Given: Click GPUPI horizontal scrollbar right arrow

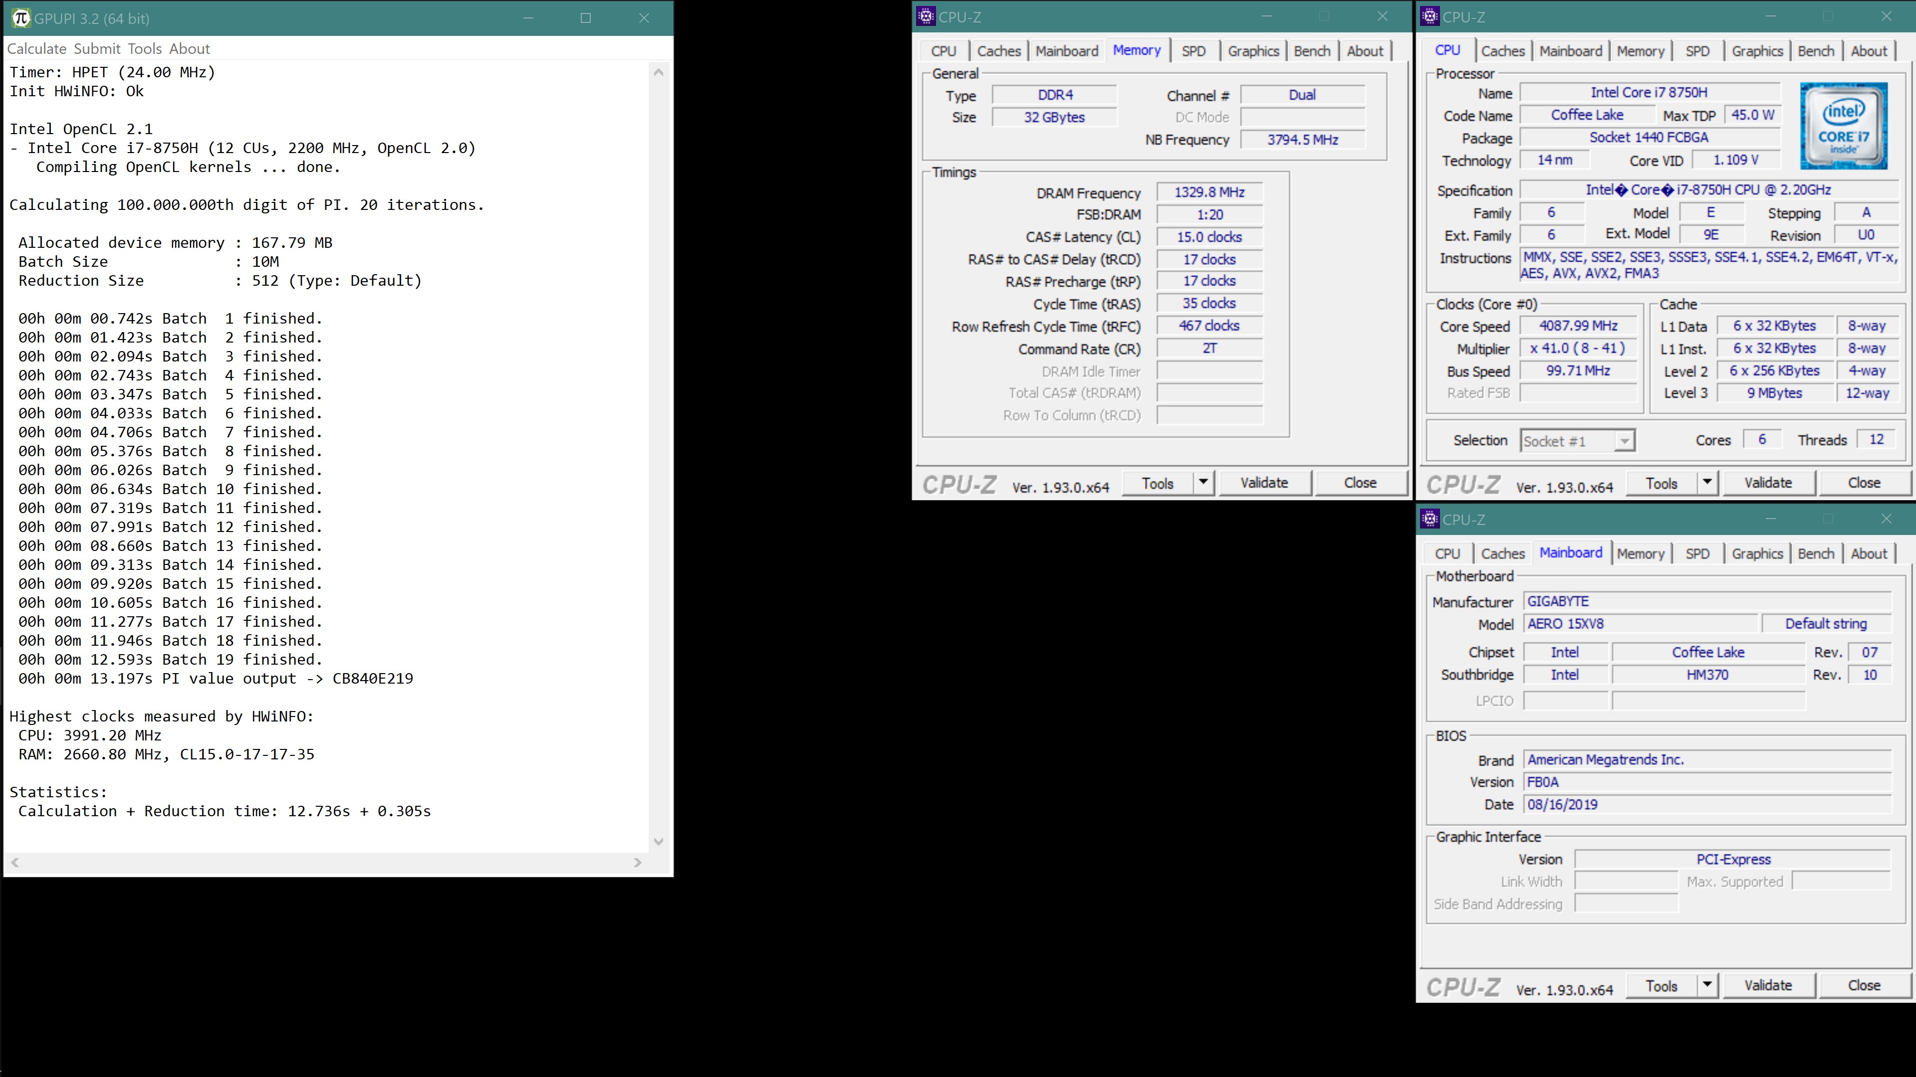Looking at the screenshot, I should 638,862.
